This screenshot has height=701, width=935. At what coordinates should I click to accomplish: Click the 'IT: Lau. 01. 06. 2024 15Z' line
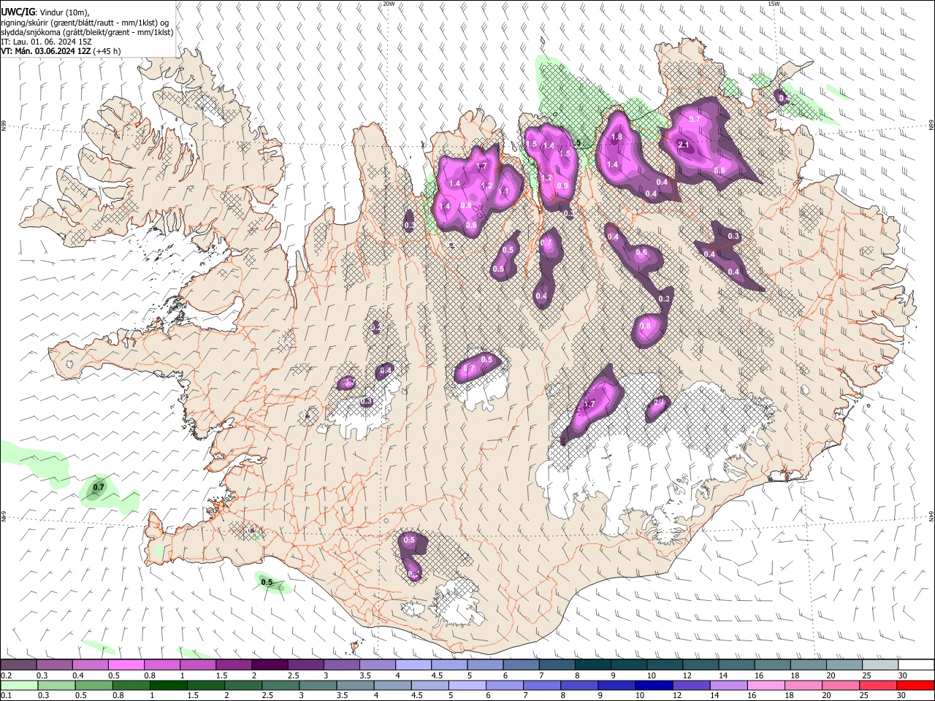pyautogui.click(x=47, y=42)
